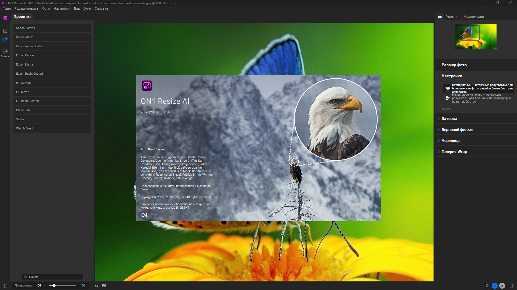Click the Поместиться fit button
This screenshot has height=290, width=517.
(x=24, y=286)
